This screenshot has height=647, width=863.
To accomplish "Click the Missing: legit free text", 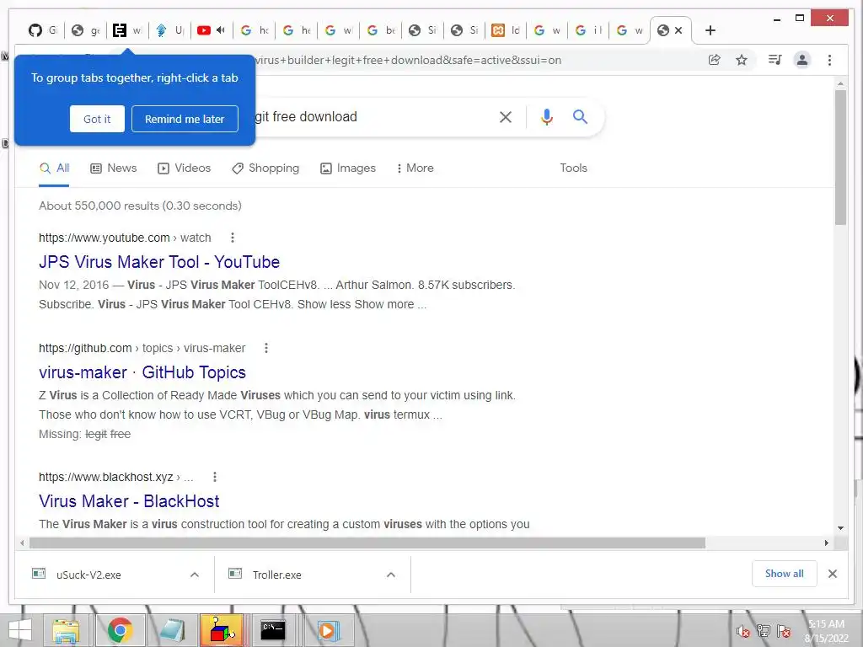I will [85, 434].
